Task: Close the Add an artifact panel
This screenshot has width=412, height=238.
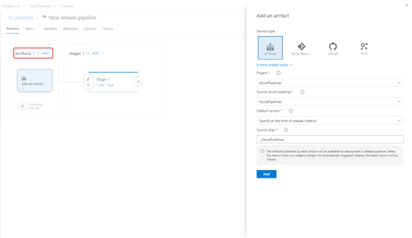Action: (x=406, y=5)
